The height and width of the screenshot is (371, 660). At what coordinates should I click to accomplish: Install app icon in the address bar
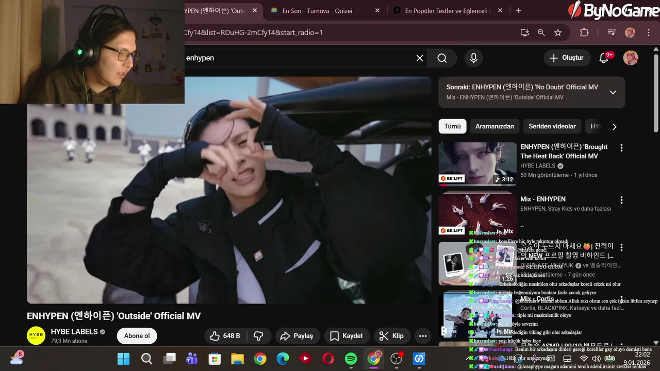pyautogui.click(x=525, y=32)
